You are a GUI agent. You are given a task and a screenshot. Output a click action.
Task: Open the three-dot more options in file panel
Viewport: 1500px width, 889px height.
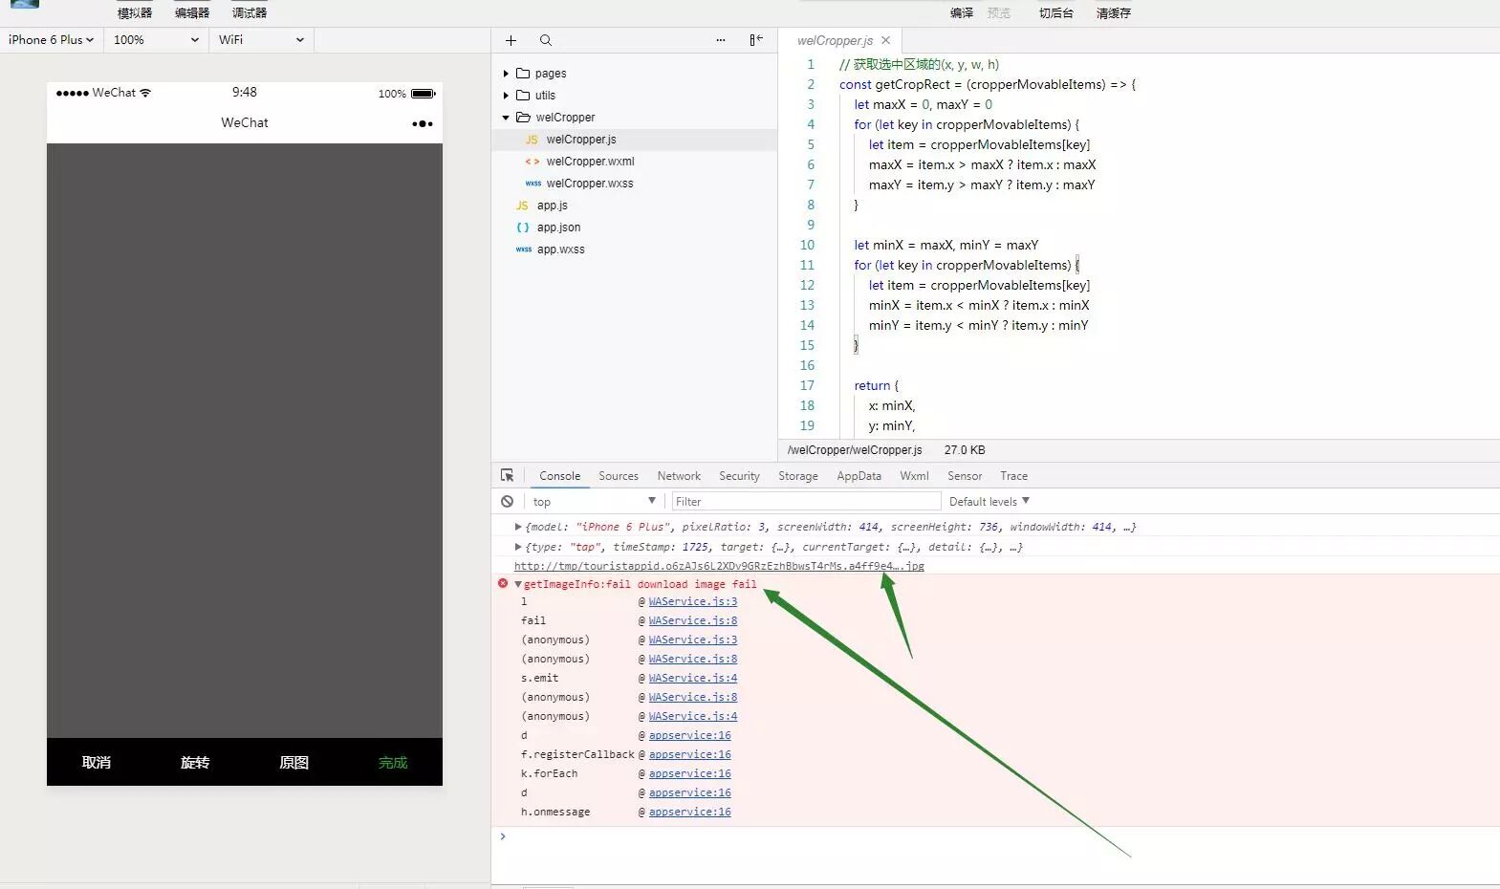point(721,40)
